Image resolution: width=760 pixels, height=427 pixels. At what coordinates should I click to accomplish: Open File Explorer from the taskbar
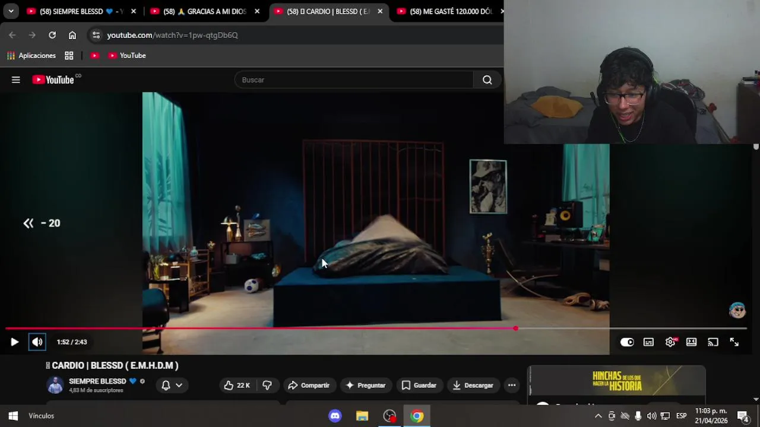click(362, 416)
